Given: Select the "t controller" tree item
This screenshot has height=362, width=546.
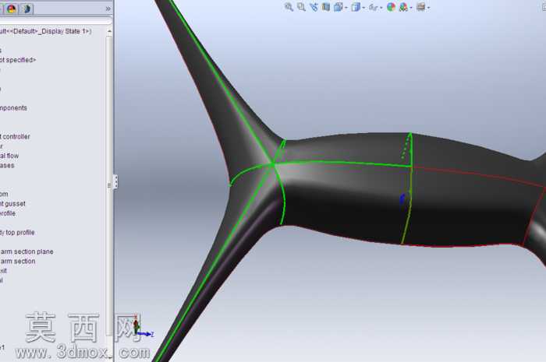Looking at the screenshot, I should click(x=15, y=136).
